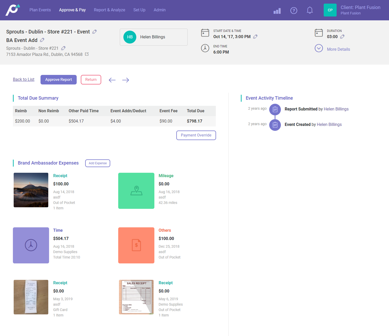
Task: Click the Approve Report button
Action: tap(59, 80)
